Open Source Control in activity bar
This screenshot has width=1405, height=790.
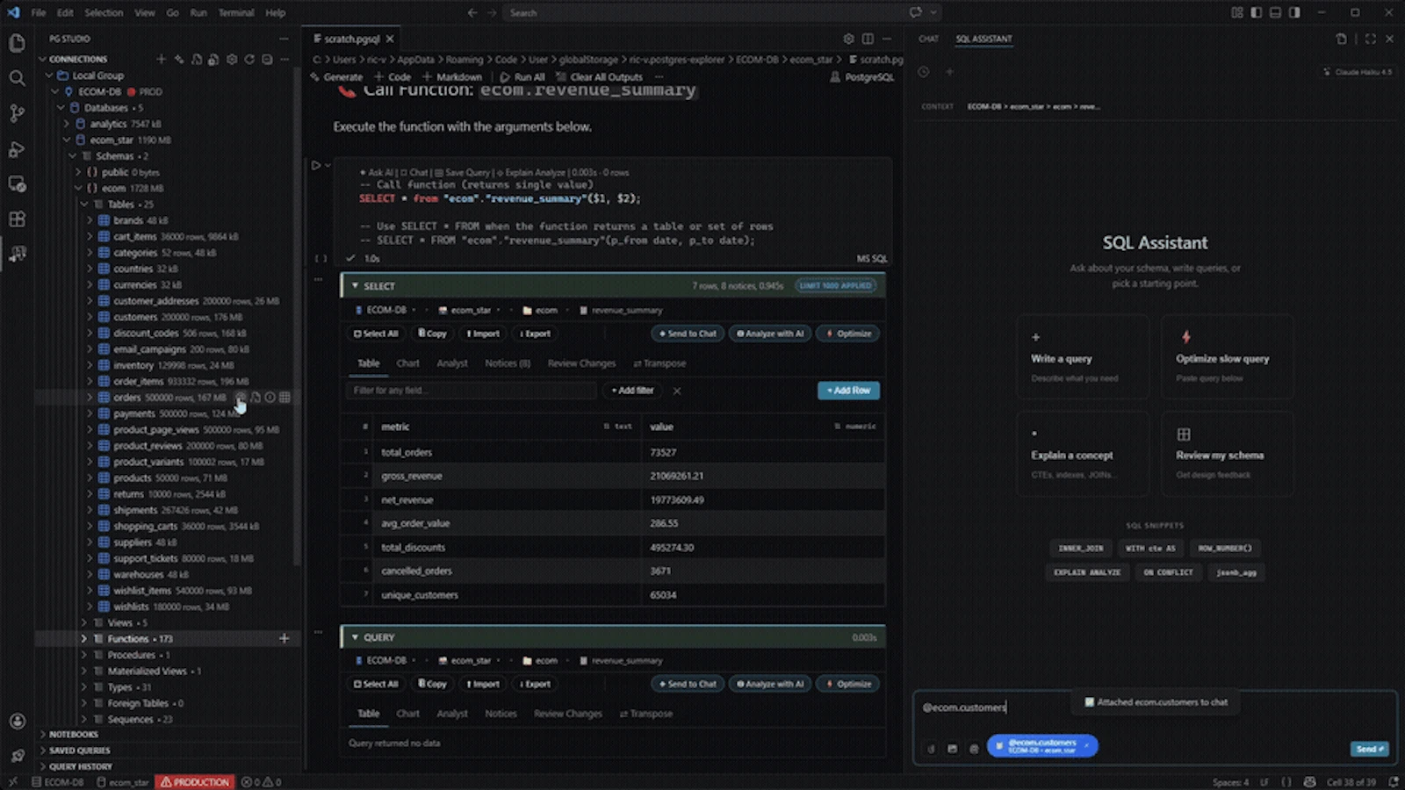click(17, 113)
